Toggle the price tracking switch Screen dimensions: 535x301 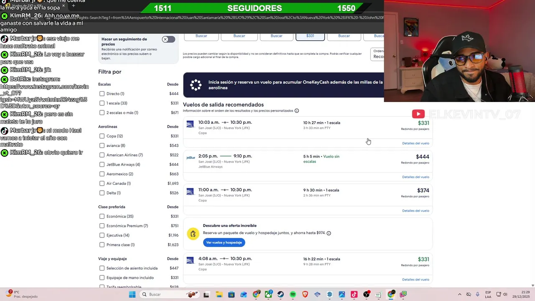pyautogui.click(x=168, y=39)
